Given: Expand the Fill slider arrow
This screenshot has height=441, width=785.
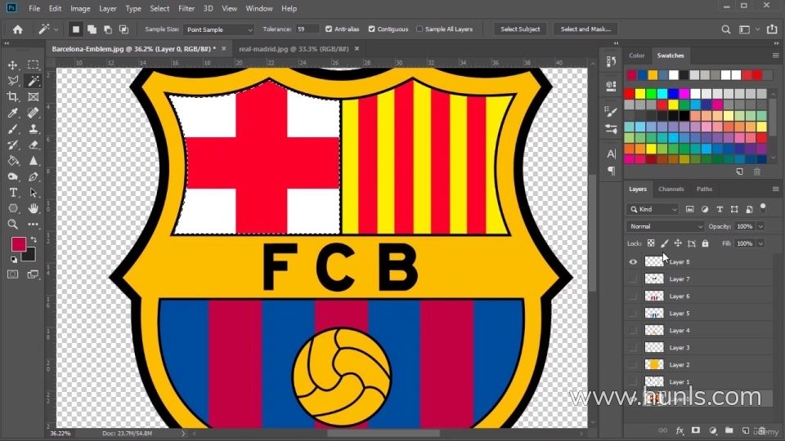Looking at the screenshot, I should click(761, 243).
